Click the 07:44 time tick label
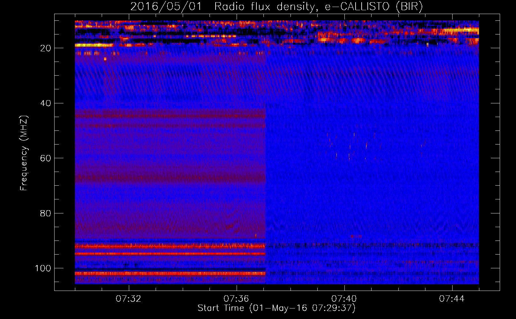Screen dimensions: 516x319 [x=452, y=299]
